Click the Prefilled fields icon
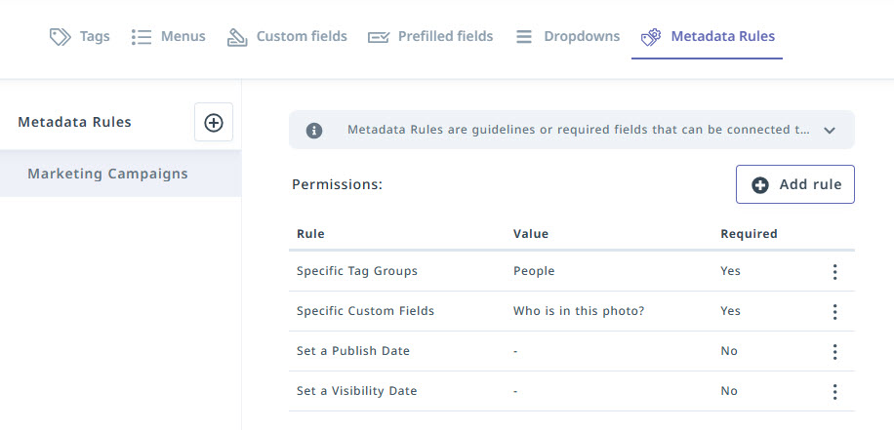The height and width of the screenshot is (430, 894). point(379,37)
